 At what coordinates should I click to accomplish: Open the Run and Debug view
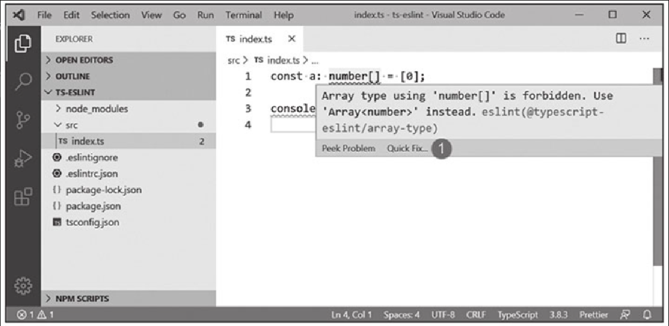pyautogui.click(x=23, y=159)
